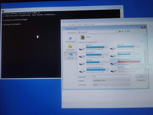This screenshot has height=115, width=153.
Task: Open the view menu icon in dialog toolbar
Action: 128,31
